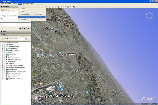The width and height of the screenshot is (158, 105).
Task: Choose Optionen in the Tools menu
Action: coord(32,20)
